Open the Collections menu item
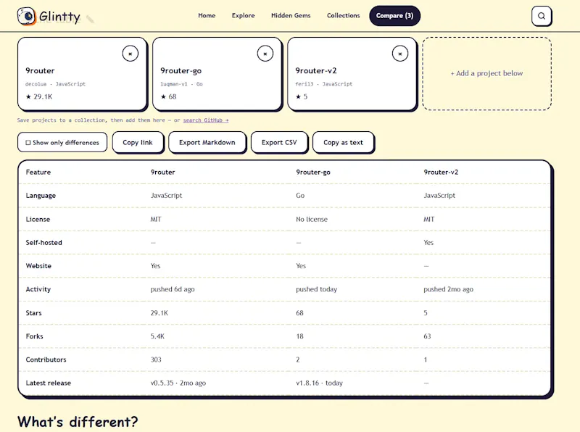 tap(343, 15)
